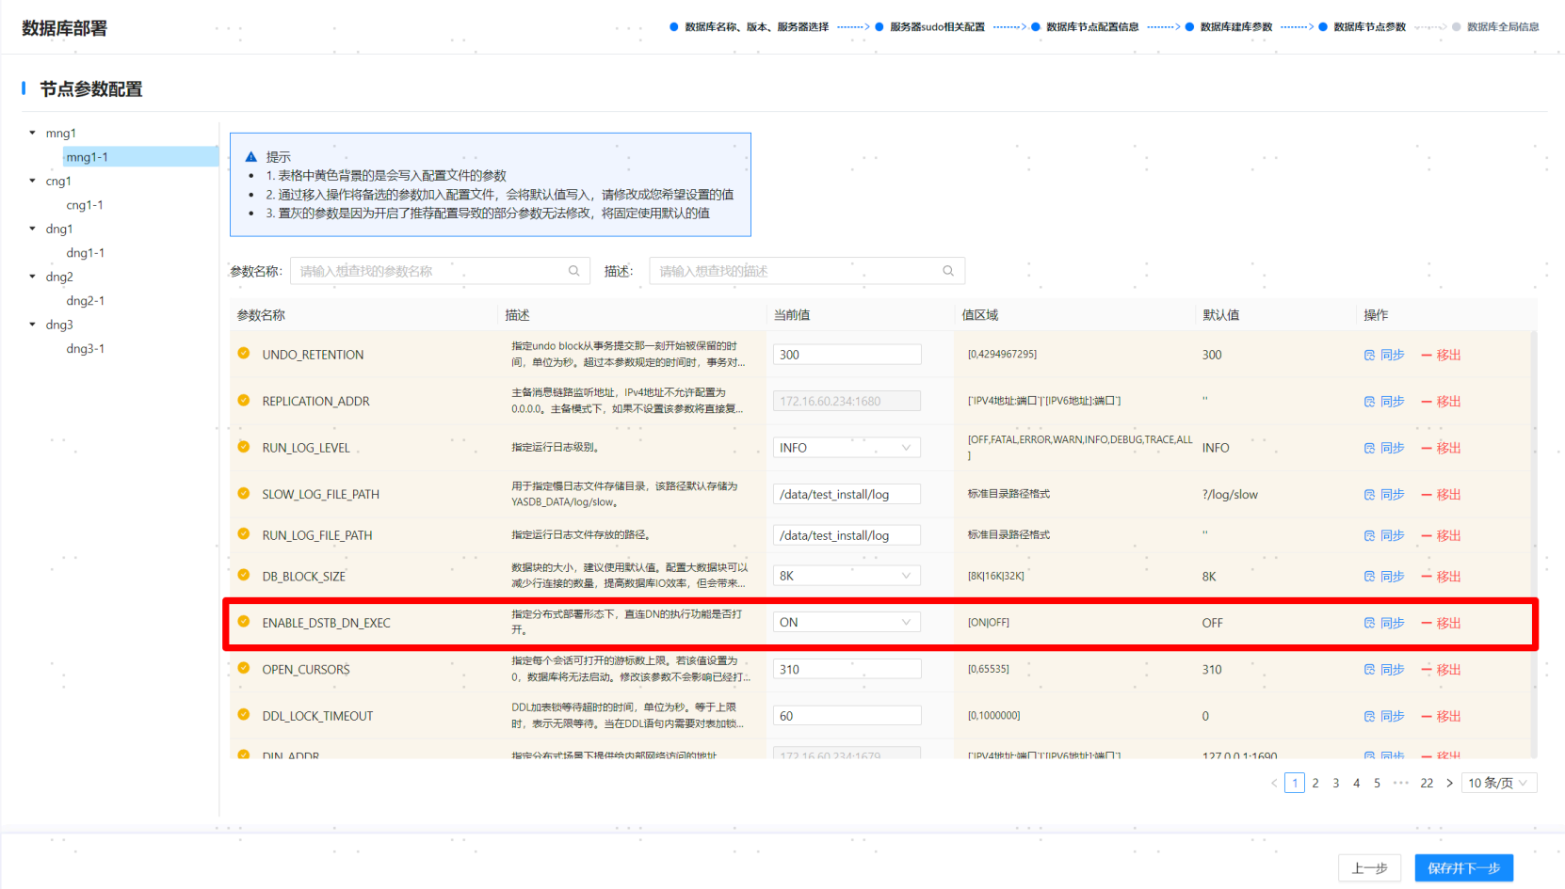Viewport: 1565px width, 889px height.
Task: Collapse the mng1 tree node
Action: tap(33, 134)
